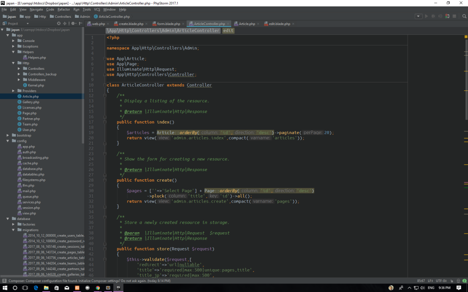This screenshot has width=468, height=292.
Task: Click the Run button in toolbar
Action: point(426,16)
